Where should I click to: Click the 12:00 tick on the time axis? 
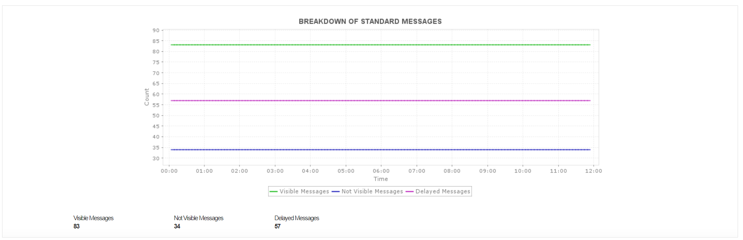coord(593,171)
